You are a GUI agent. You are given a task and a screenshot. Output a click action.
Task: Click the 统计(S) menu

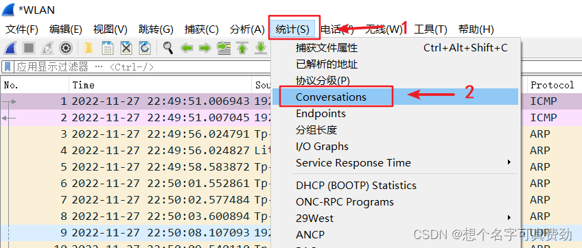tap(292, 29)
